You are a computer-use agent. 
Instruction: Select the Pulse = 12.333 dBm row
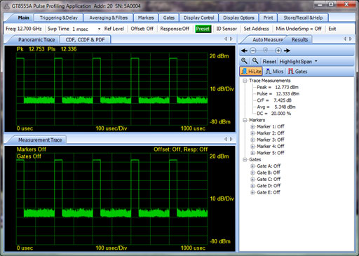(278, 94)
